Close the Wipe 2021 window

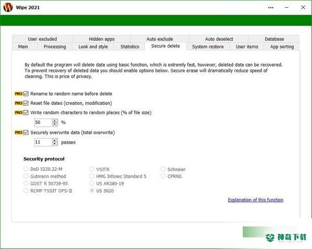click(x=303, y=8)
